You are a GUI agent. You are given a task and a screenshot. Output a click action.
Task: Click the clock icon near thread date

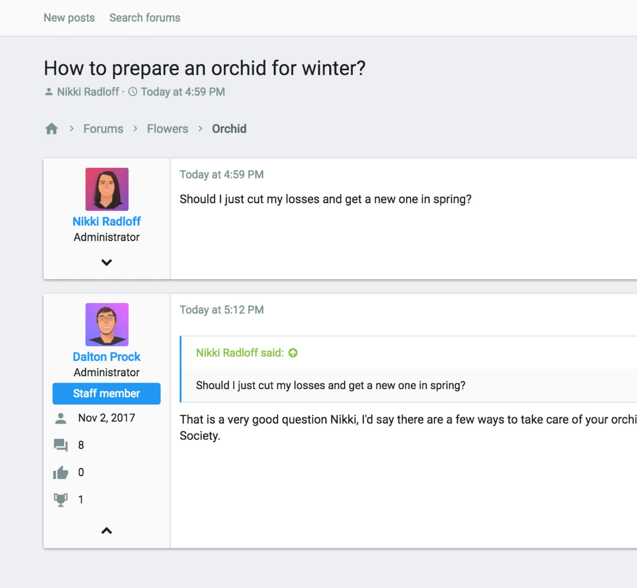point(133,92)
